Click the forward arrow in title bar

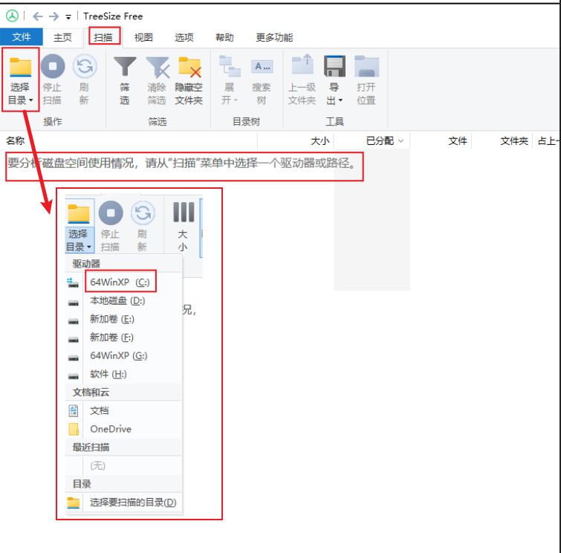point(53,16)
